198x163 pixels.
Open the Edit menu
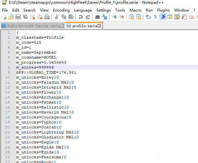(16, 10)
